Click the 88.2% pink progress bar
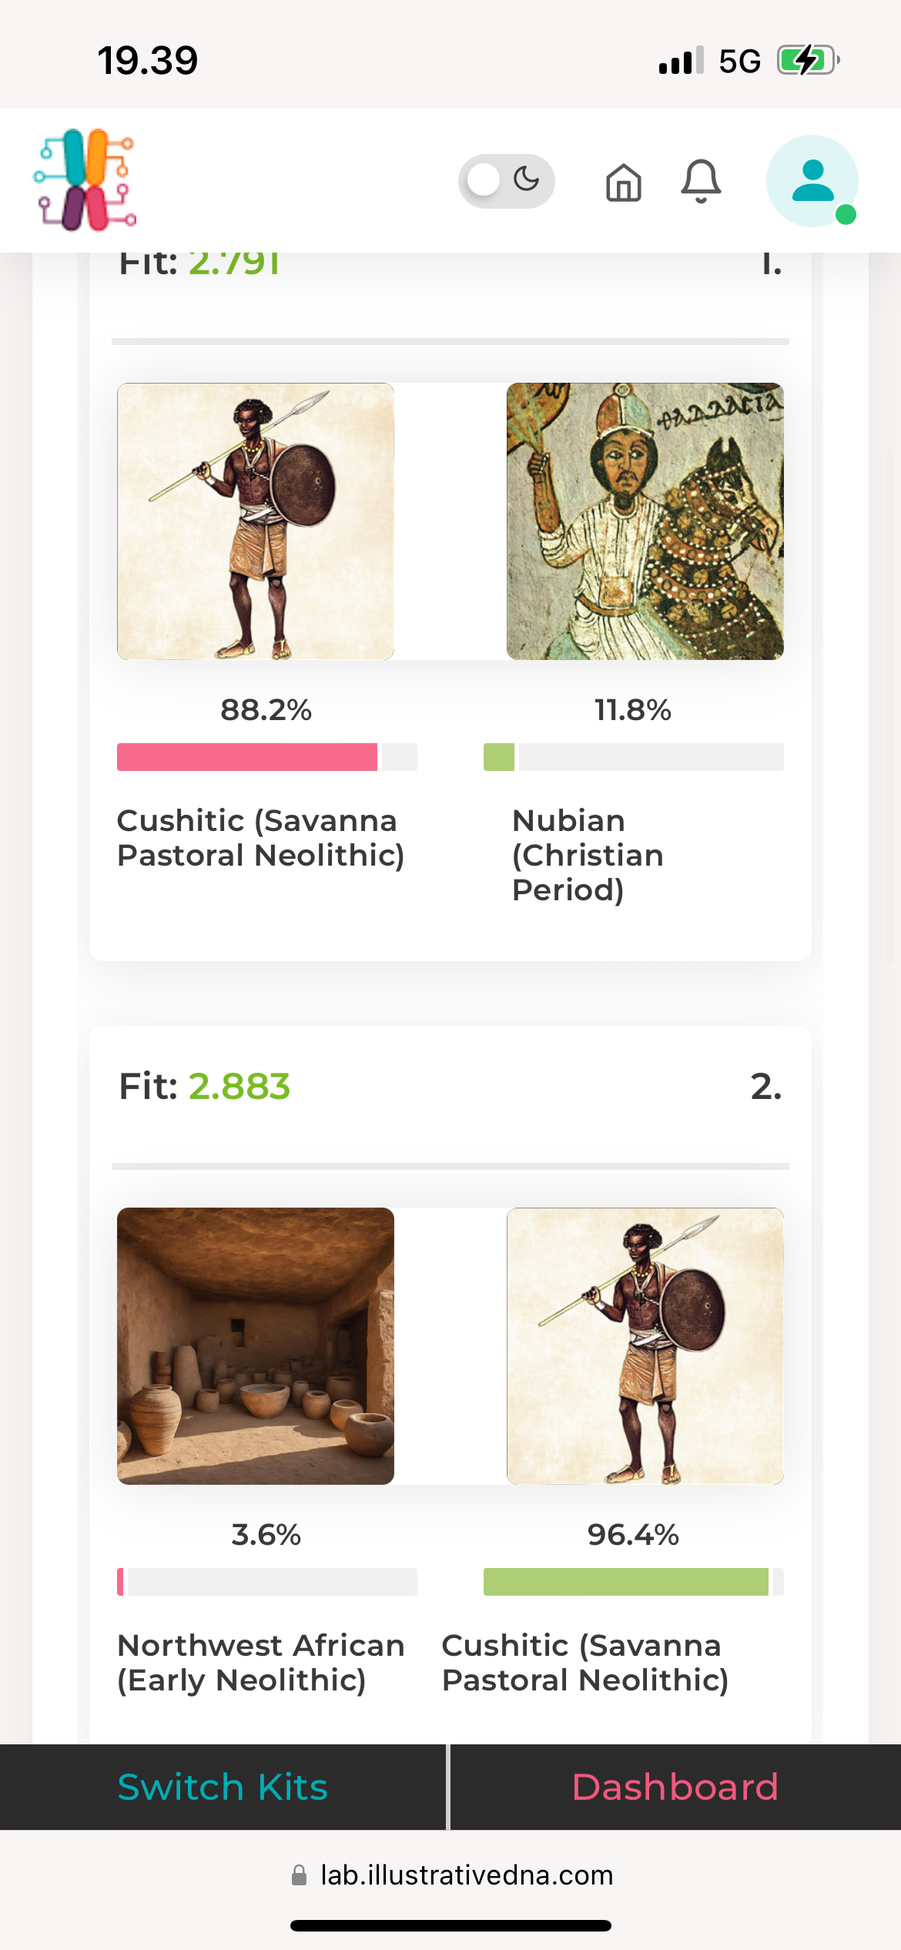The width and height of the screenshot is (901, 1950). pyautogui.click(x=247, y=757)
